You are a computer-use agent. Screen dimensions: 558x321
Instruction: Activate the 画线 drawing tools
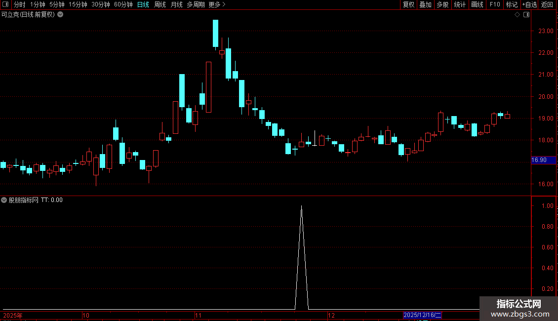tap(477, 4)
